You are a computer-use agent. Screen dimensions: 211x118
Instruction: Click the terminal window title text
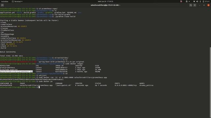pyautogui.click(x=105, y=5)
